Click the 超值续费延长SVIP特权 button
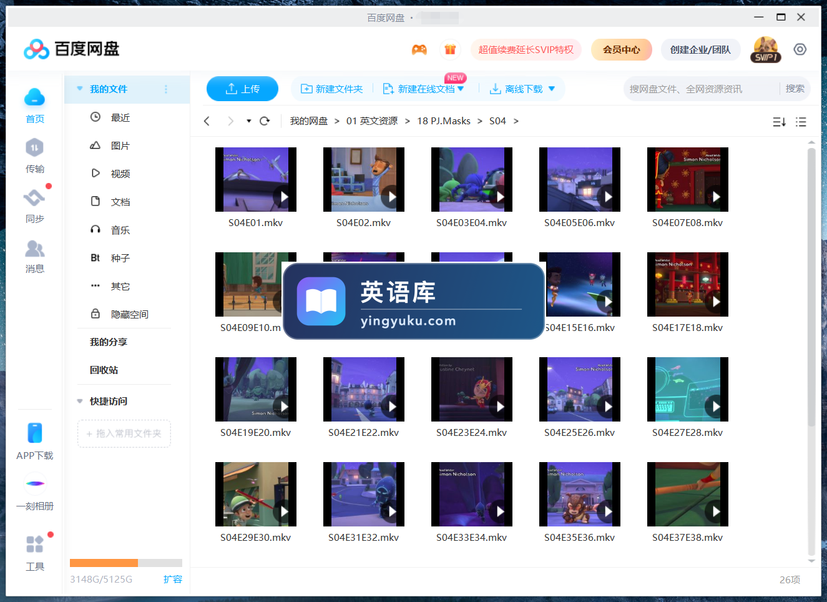 click(526, 49)
